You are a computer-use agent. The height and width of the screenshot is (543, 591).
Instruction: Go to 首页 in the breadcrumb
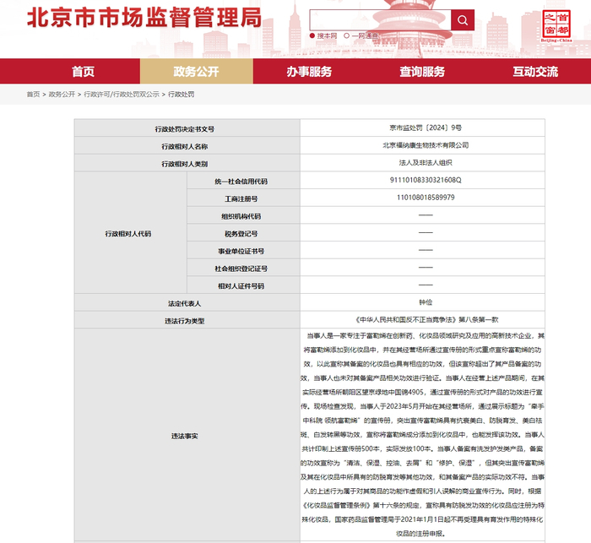click(x=33, y=95)
